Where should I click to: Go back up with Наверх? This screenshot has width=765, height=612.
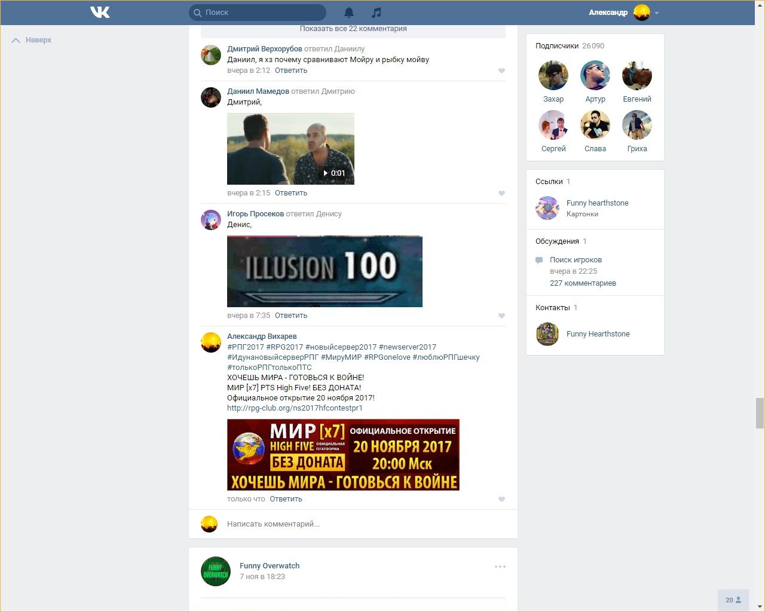[x=32, y=40]
